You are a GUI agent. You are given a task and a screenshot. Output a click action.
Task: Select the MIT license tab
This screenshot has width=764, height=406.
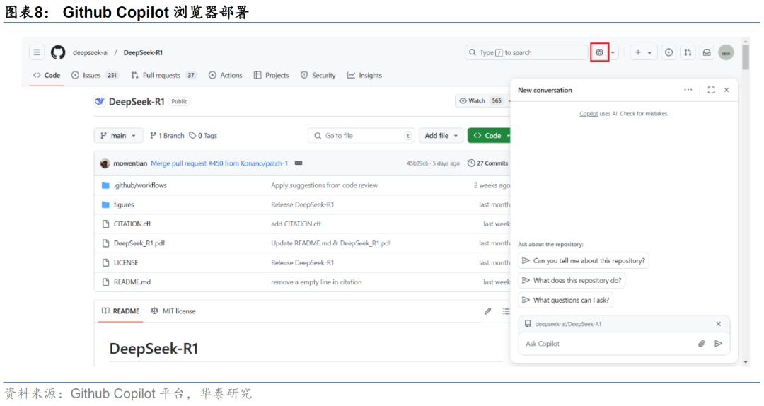(173, 311)
